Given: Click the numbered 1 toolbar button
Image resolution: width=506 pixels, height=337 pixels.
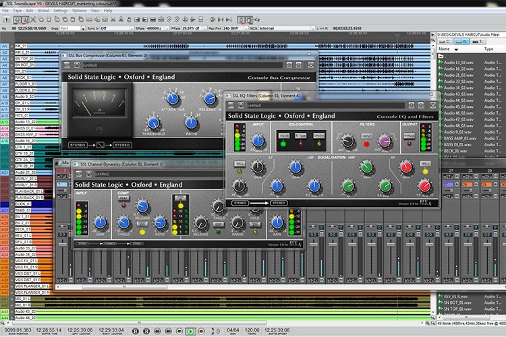Looking at the screenshot, I should (6, 20).
